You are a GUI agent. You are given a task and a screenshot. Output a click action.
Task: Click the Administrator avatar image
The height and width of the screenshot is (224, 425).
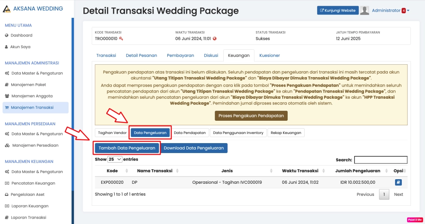pyautogui.click(x=364, y=11)
